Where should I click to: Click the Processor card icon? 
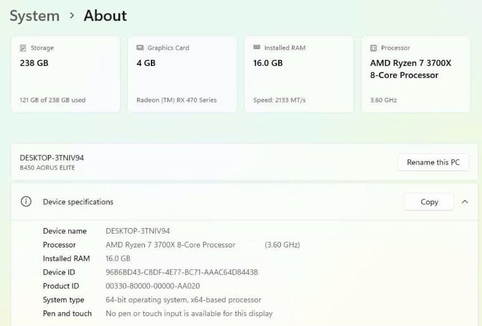click(x=374, y=48)
